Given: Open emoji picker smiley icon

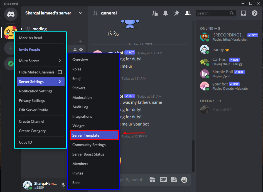Looking at the screenshot, I should click(x=184, y=180).
